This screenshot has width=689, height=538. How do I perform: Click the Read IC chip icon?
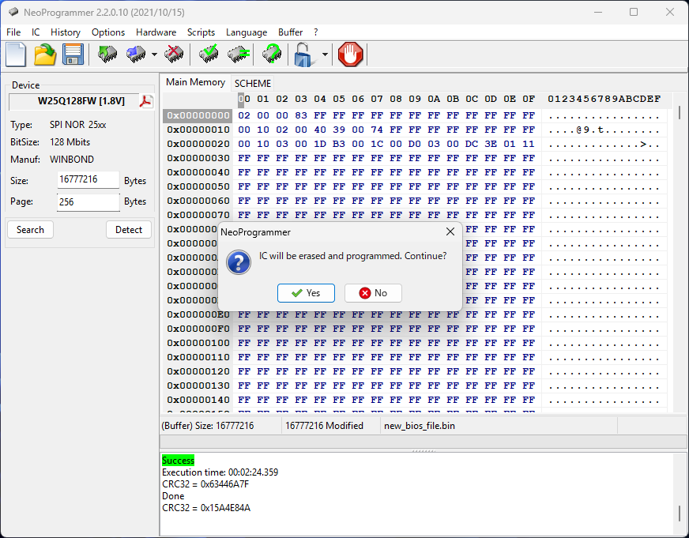click(107, 55)
